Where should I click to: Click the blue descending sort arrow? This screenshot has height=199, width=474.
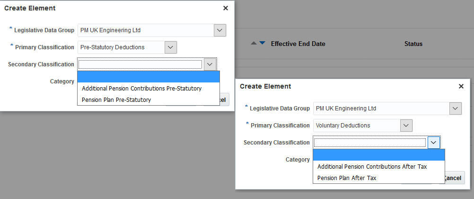coord(262,43)
